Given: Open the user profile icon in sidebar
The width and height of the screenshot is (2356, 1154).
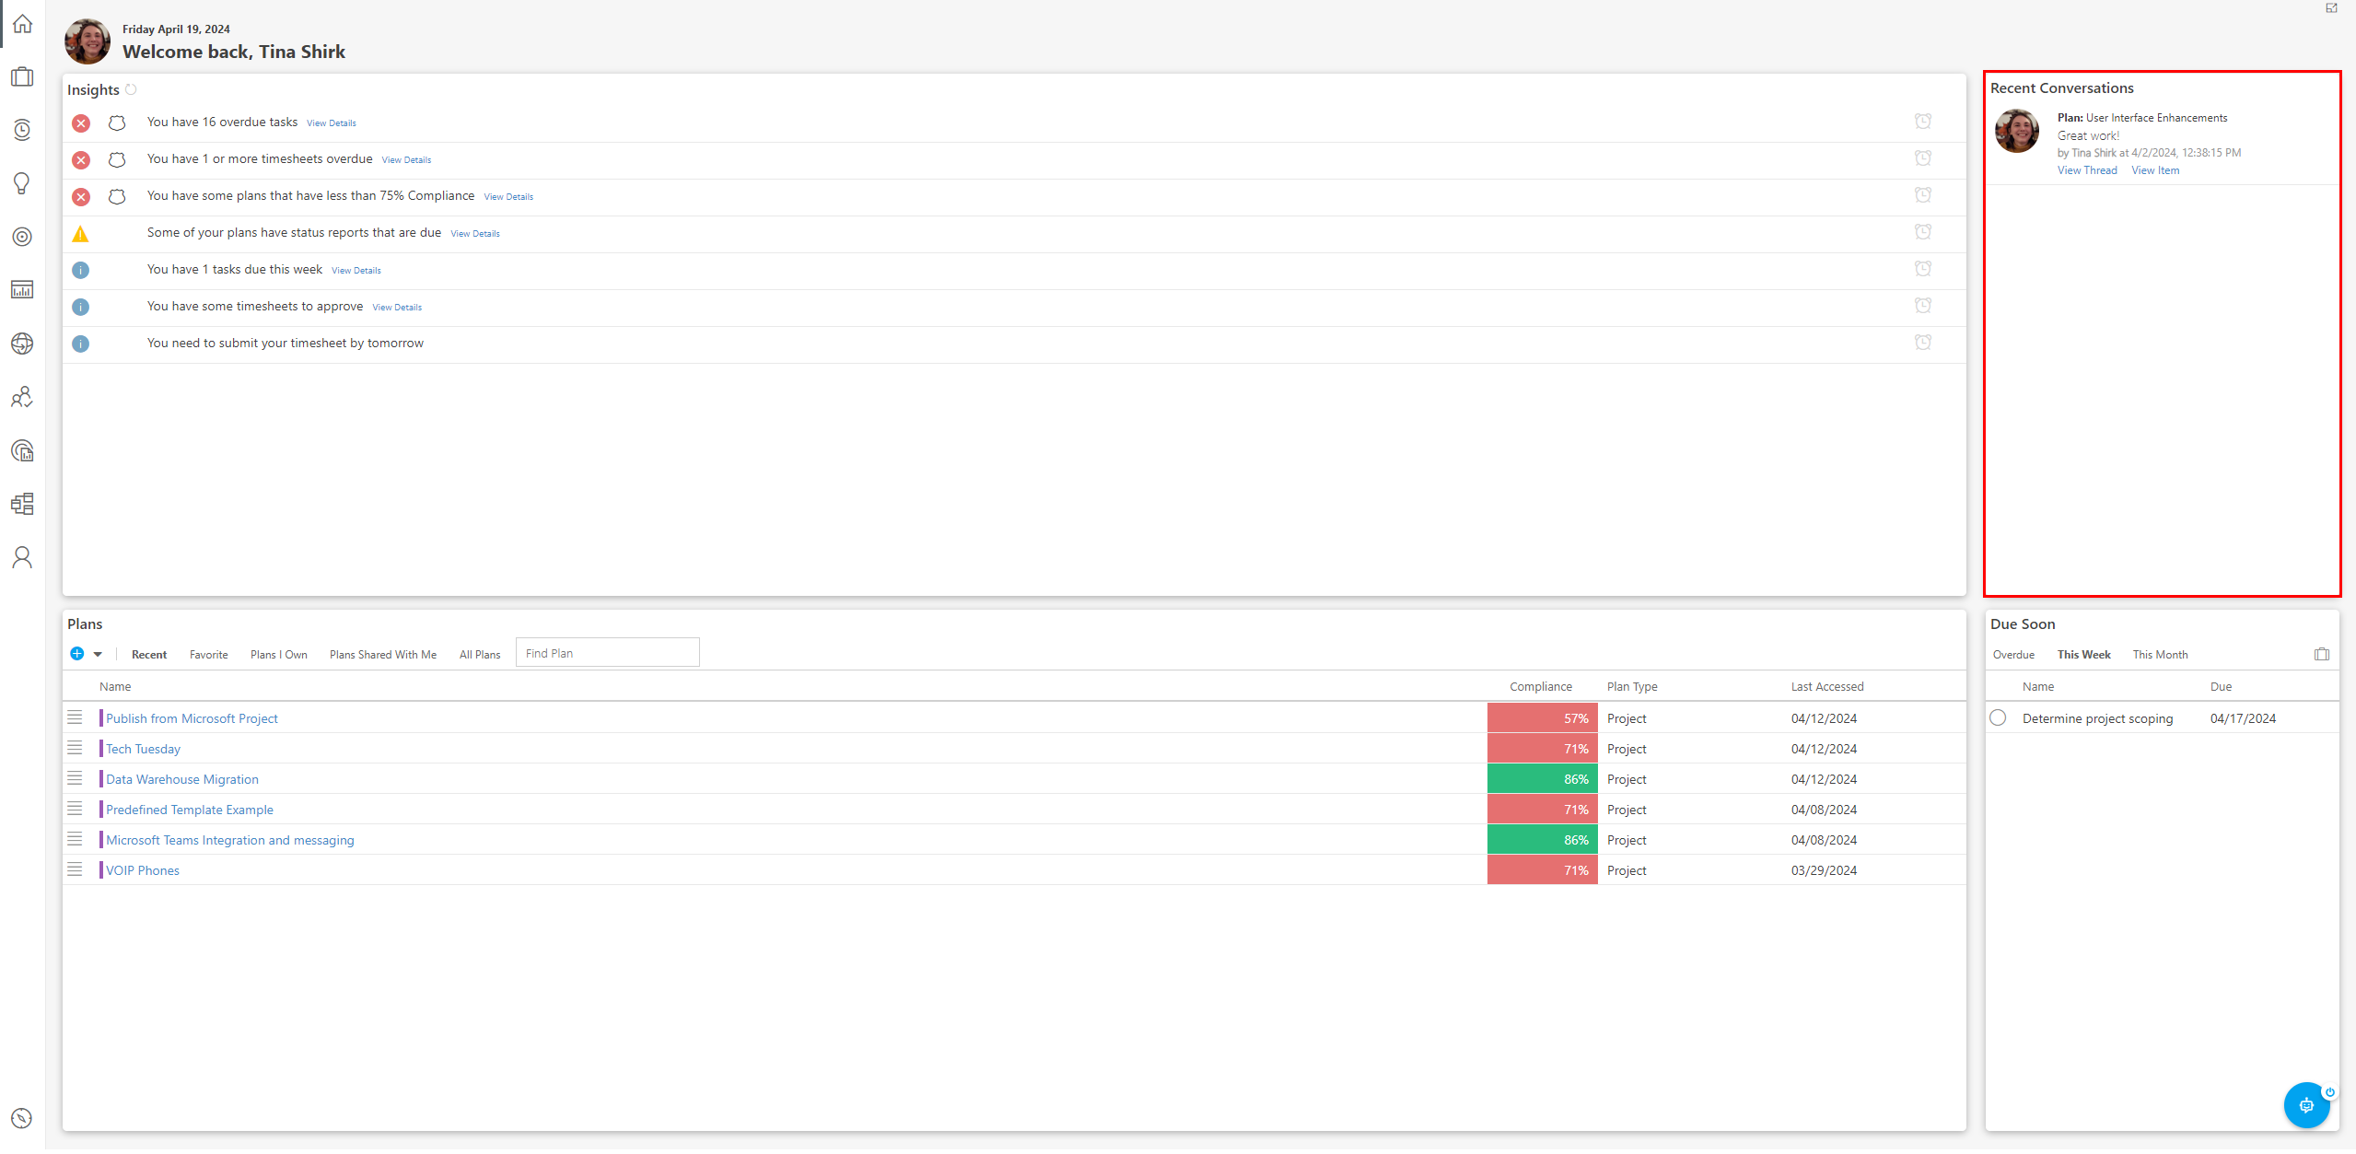Looking at the screenshot, I should point(22,557).
